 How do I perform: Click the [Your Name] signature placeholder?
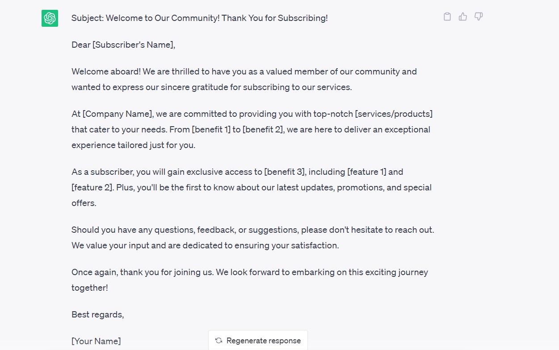(x=96, y=341)
